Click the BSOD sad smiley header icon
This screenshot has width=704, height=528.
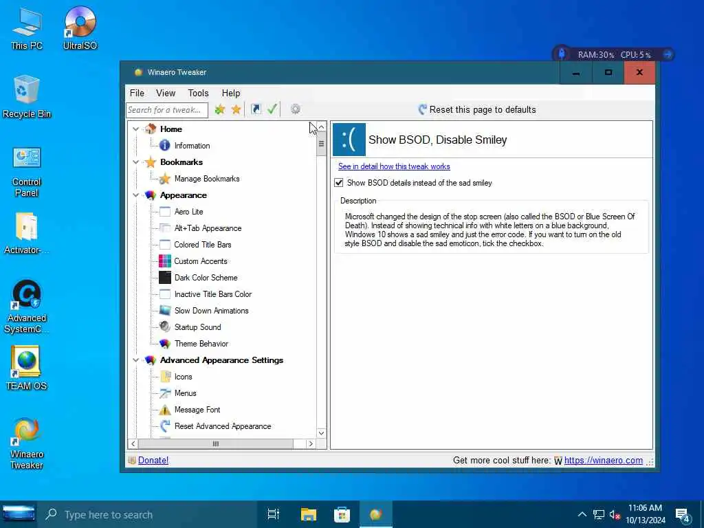349,140
